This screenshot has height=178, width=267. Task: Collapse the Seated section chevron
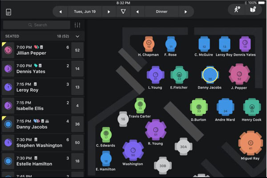pos(77,36)
